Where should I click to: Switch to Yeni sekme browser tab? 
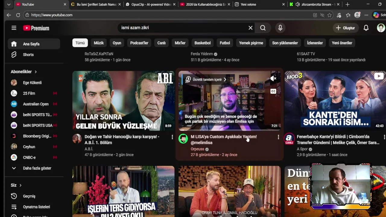[x=260, y=5]
